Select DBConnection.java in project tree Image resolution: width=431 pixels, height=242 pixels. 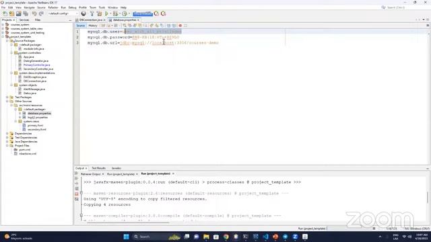click(34, 81)
